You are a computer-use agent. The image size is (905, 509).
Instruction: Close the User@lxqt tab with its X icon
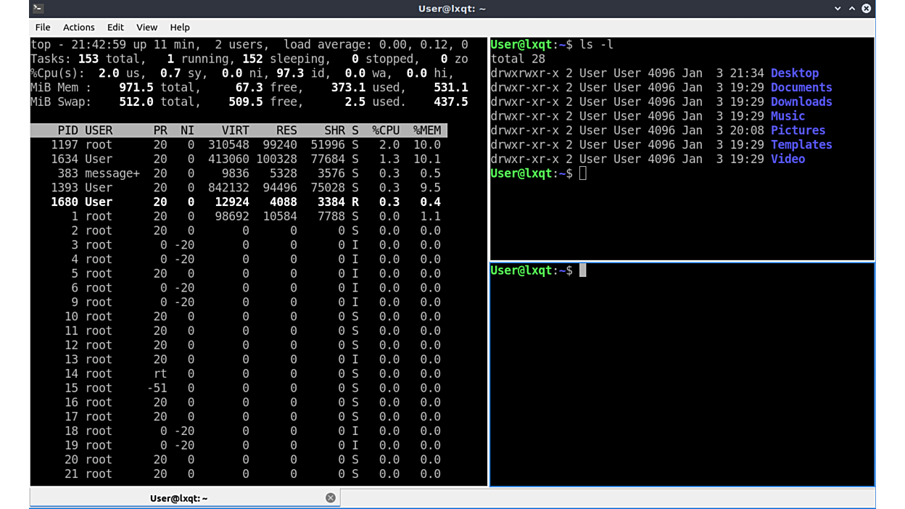[331, 497]
